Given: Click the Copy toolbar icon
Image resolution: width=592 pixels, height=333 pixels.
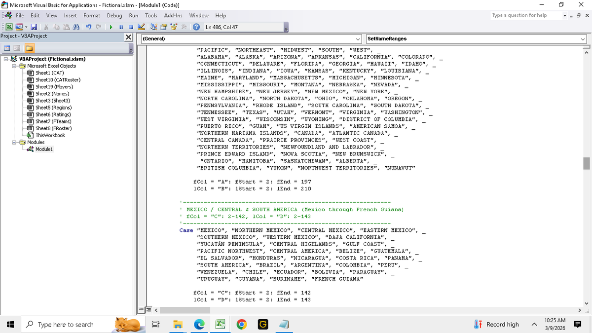Looking at the screenshot, I should (56, 27).
